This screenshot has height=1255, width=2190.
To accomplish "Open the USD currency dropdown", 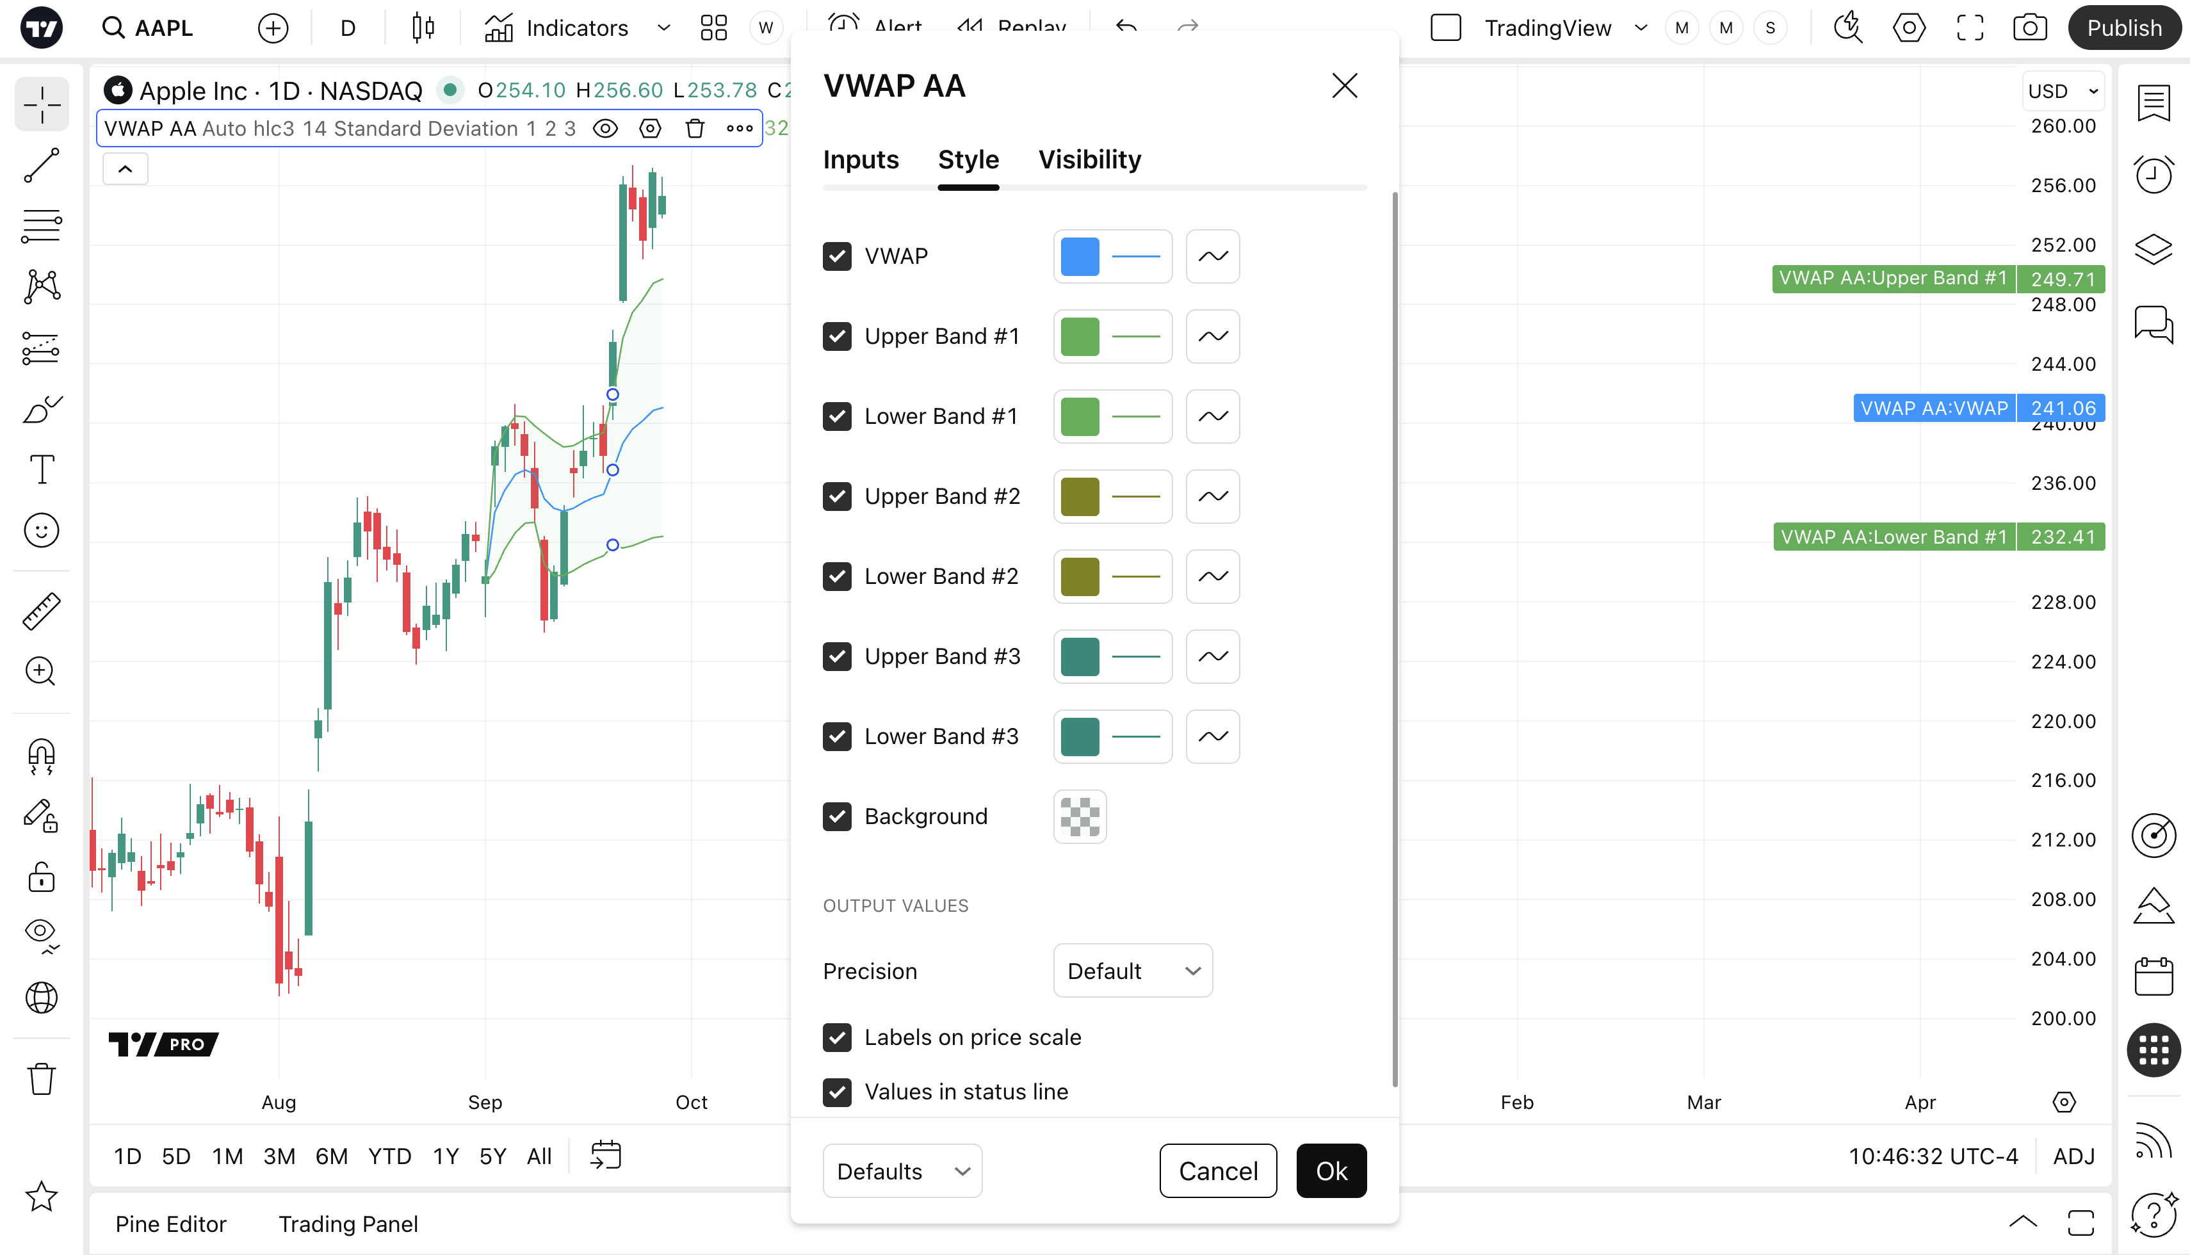I will pyautogui.click(x=2063, y=92).
